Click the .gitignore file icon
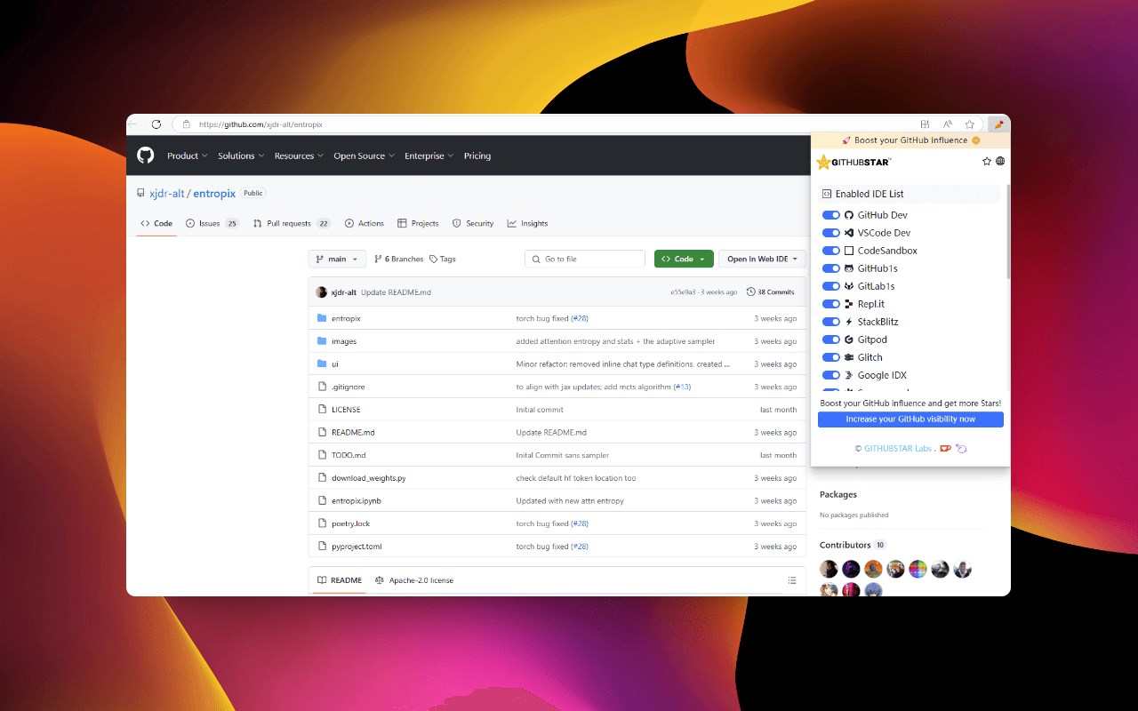The width and height of the screenshot is (1138, 711). (x=323, y=387)
